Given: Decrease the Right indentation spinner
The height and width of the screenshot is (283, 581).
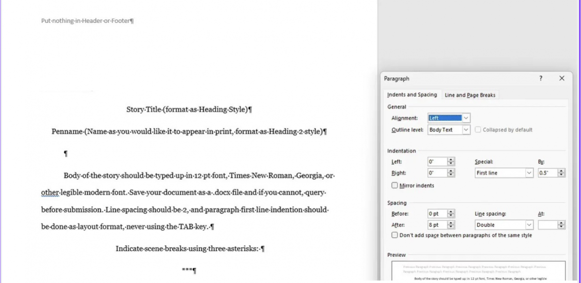Looking at the screenshot, I should coord(451,175).
